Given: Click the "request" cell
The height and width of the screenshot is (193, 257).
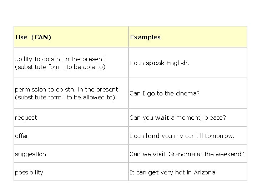Looking at the screenshot, I should pyautogui.click(x=26, y=118).
